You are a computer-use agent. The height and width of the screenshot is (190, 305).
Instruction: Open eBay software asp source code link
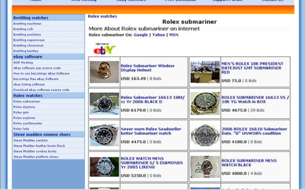point(37,68)
